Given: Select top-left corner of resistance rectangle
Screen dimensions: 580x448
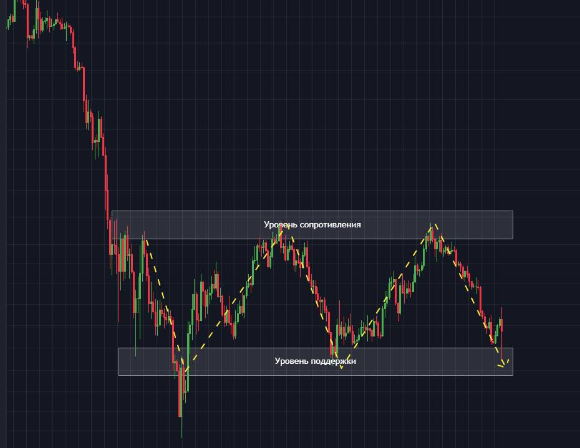Looking at the screenshot, I should coord(112,212).
